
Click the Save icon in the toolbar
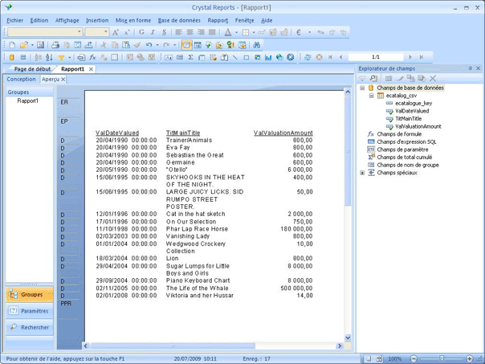[40, 45]
